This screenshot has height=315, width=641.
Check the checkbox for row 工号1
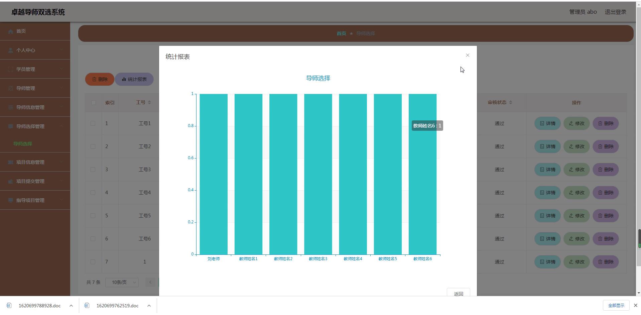click(x=93, y=123)
